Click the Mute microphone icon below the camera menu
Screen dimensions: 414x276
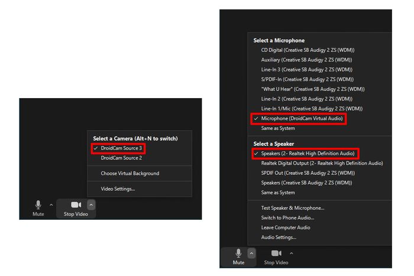(38, 204)
